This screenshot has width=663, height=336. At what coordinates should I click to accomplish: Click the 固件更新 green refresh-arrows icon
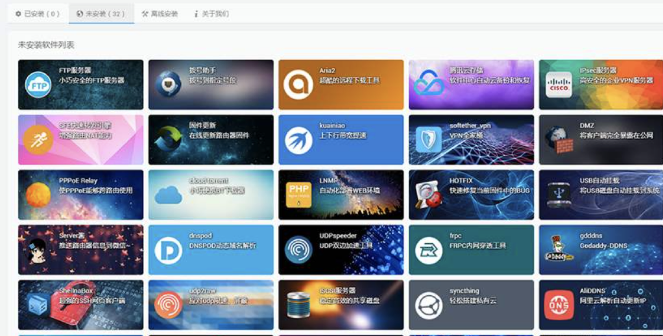[168, 139]
